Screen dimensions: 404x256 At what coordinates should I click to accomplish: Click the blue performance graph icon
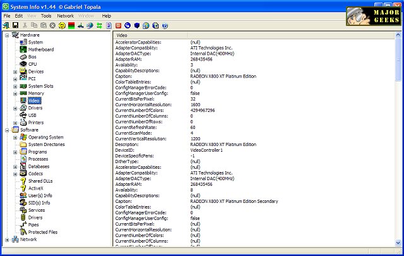pyautogui.click(x=81, y=25)
